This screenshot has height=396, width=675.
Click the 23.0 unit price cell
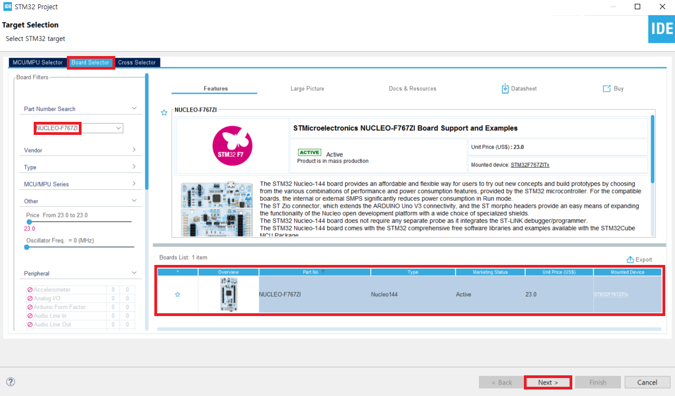pos(559,294)
